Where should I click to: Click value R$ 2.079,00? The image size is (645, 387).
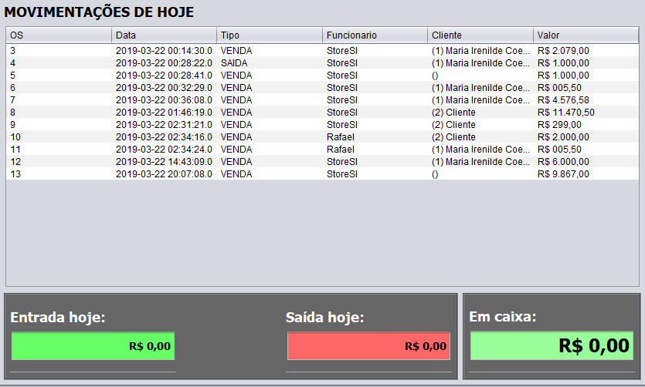pos(563,50)
